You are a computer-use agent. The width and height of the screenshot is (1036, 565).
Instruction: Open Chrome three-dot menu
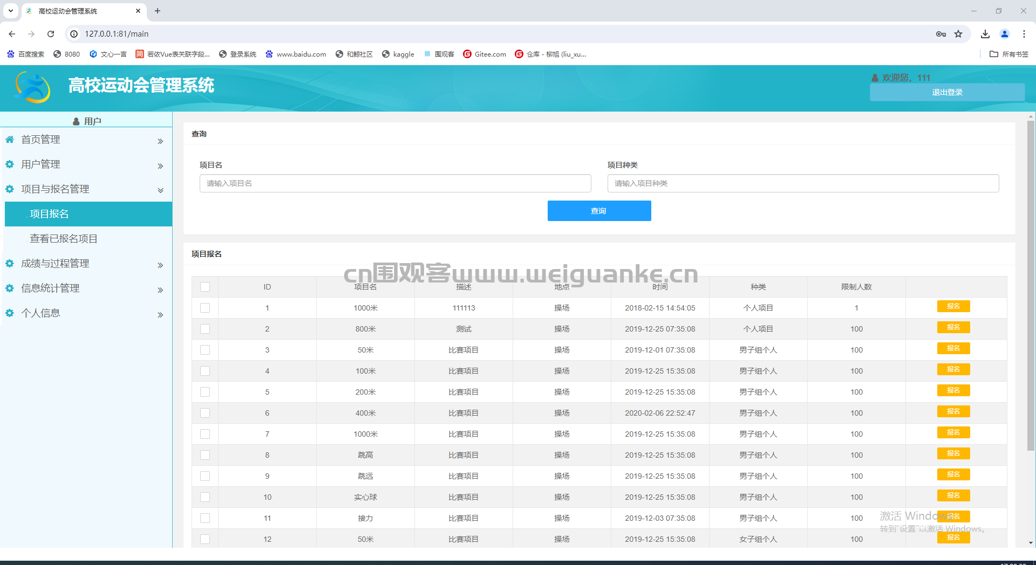click(1024, 33)
